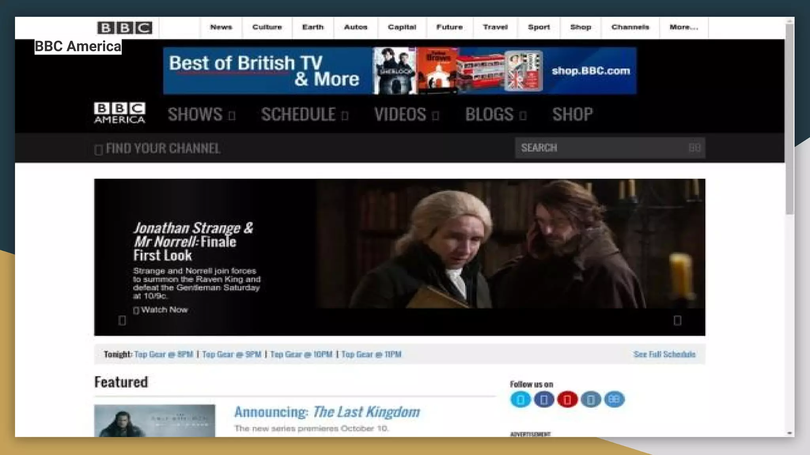Click the BBC logo in the top bar
This screenshot has height=455, width=810.
click(125, 28)
